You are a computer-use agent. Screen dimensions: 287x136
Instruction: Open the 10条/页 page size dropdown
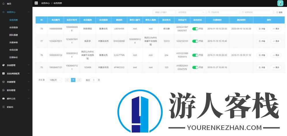(55, 80)
